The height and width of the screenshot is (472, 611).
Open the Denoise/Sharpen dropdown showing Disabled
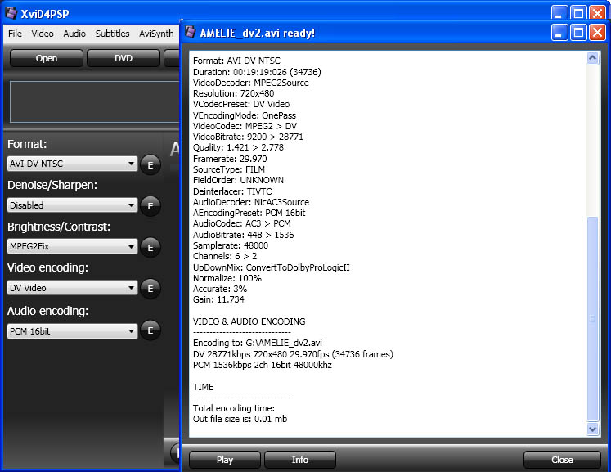73,205
